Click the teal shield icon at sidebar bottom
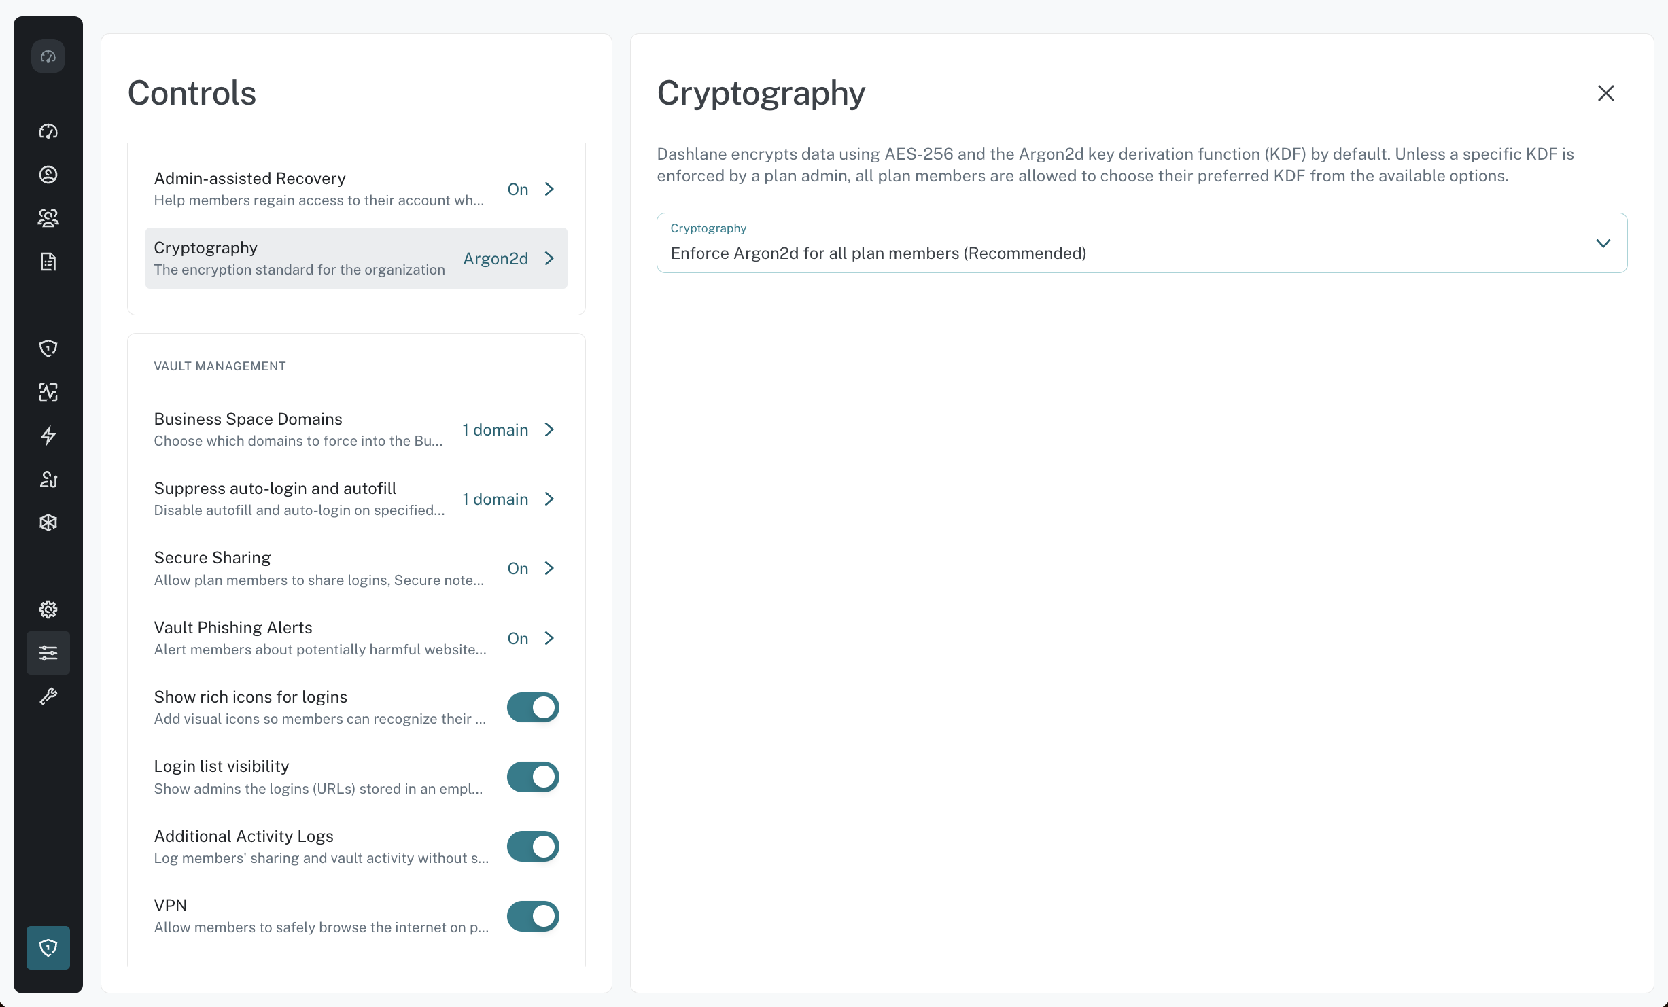This screenshot has height=1007, width=1668. pyautogui.click(x=48, y=947)
